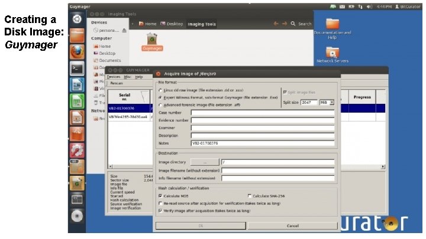Launch LibreOffice Calc from the dock
426x239 pixels.
(x=77, y=102)
